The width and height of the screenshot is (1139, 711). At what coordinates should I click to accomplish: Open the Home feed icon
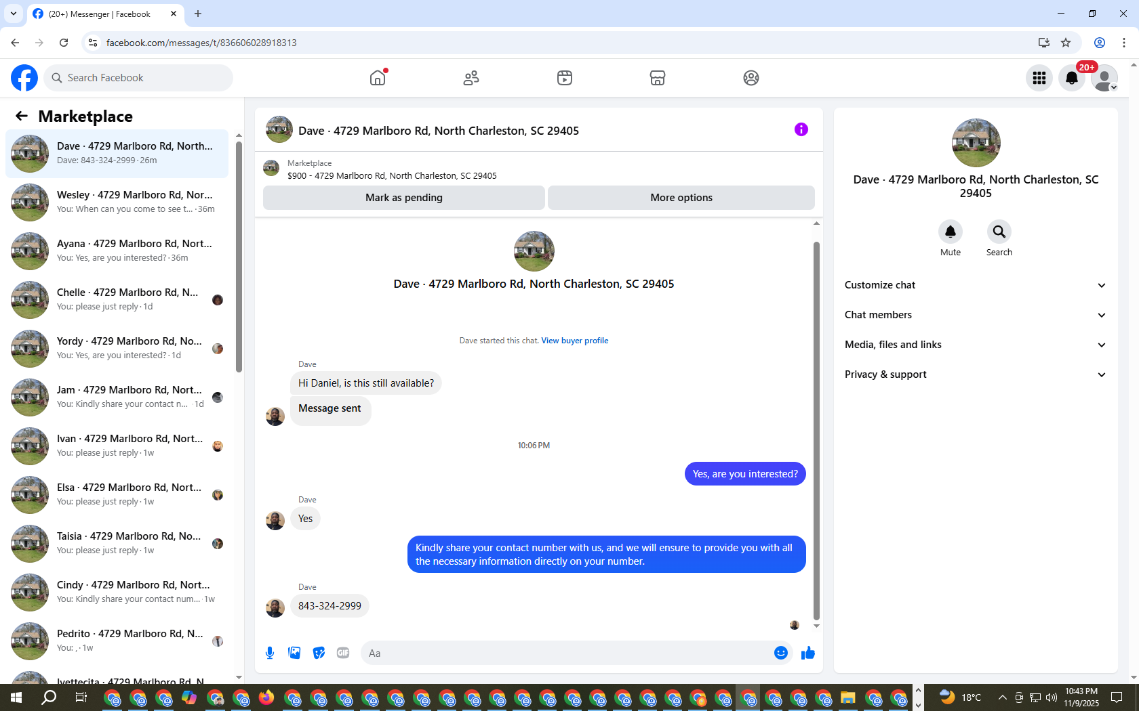tap(378, 78)
